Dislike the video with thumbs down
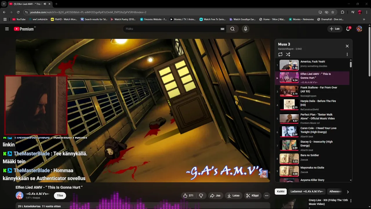 pos(201,196)
